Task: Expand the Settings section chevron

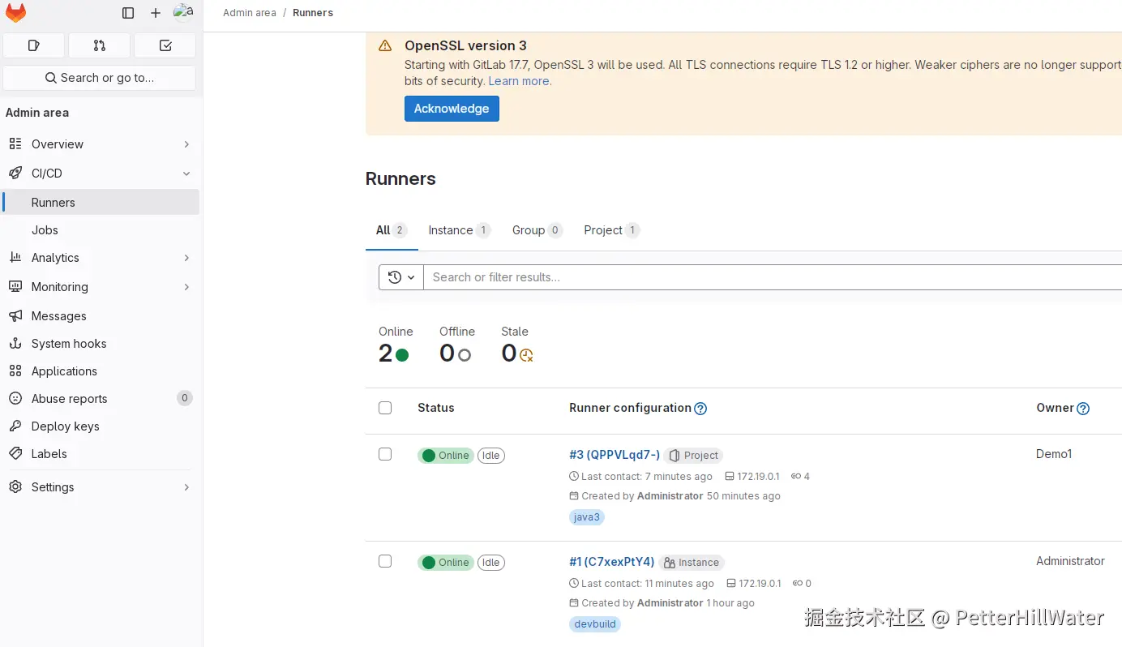Action: [186, 487]
